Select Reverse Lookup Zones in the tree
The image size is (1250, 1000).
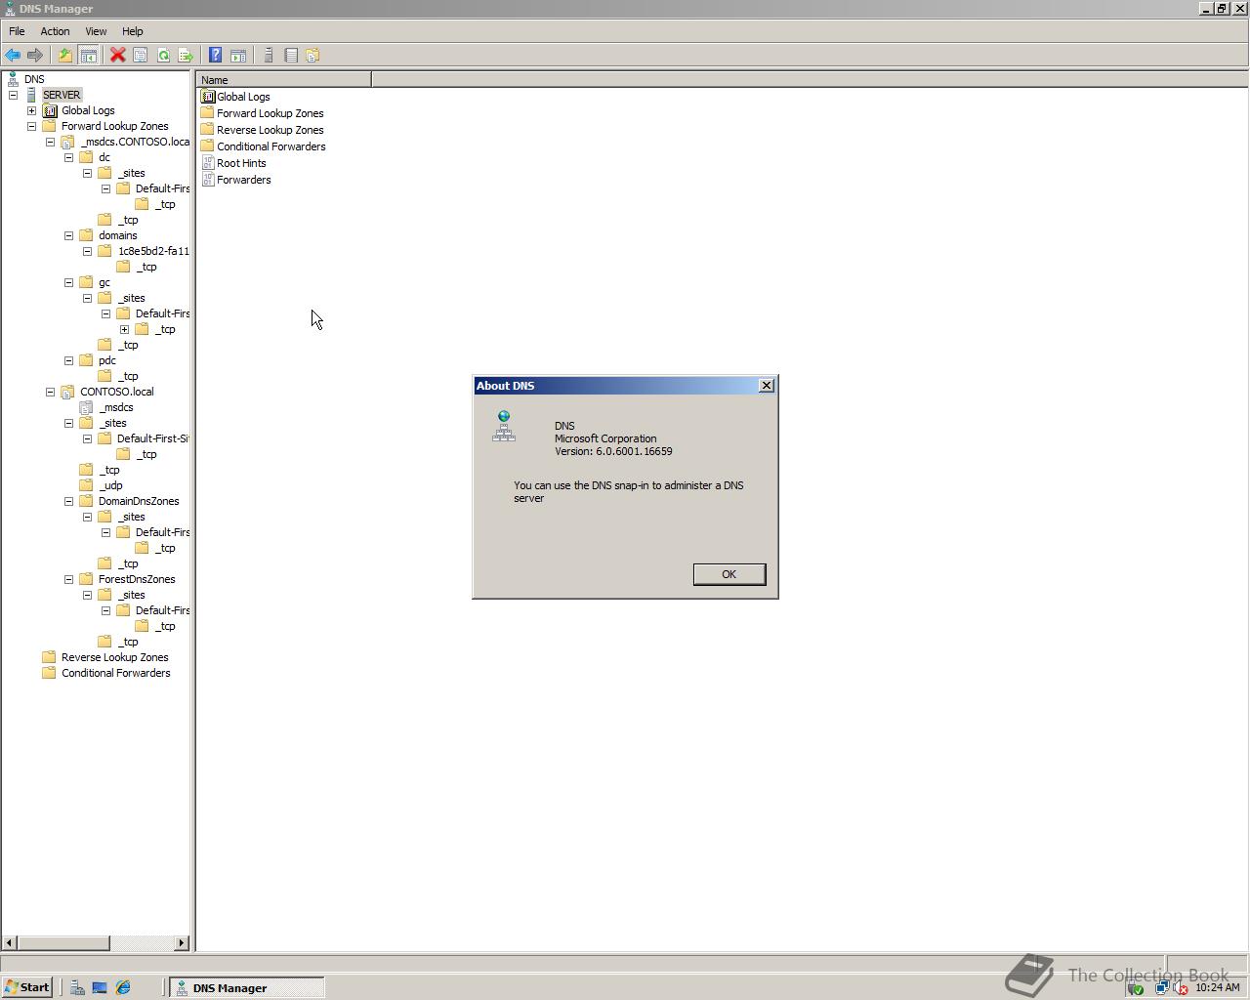(114, 657)
